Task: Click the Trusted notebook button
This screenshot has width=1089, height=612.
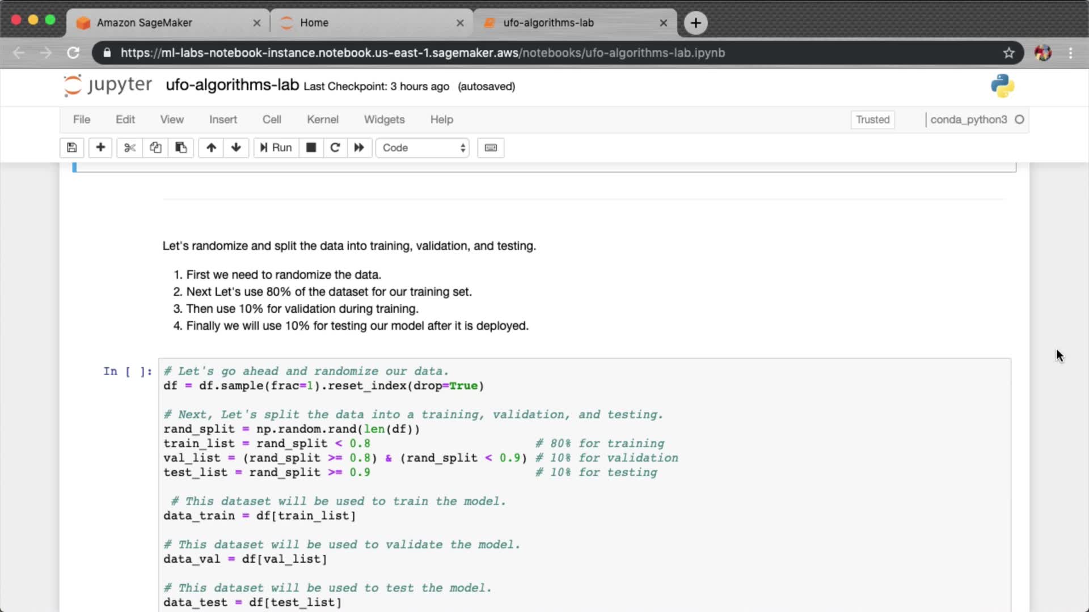Action: [872, 120]
